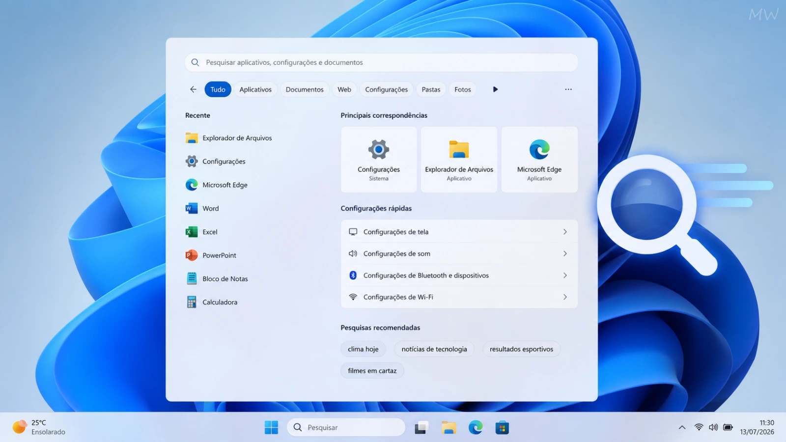The image size is (786, 442).
Task: Search 'filmes em cartaz' suggestion
Action: point(372,371)
